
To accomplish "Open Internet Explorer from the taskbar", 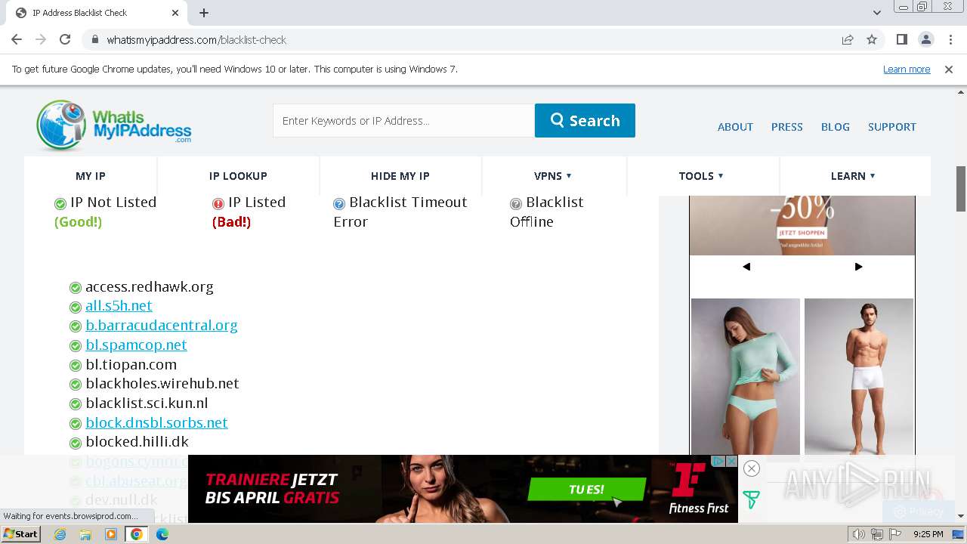I will point(60,534).
